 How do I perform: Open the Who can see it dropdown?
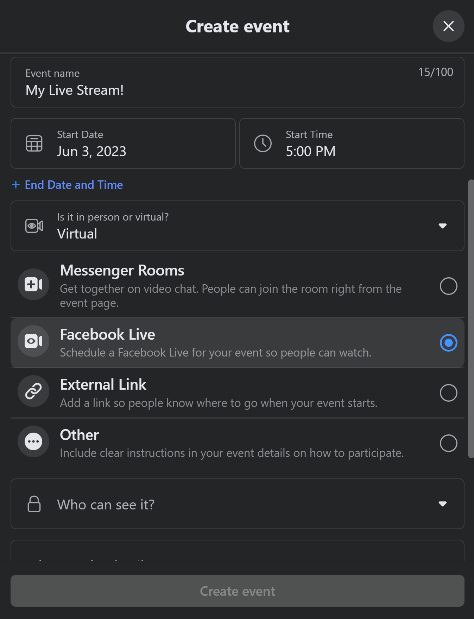442,504
